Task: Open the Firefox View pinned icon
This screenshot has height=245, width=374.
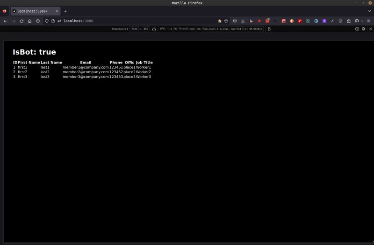Action: (5, 11)
